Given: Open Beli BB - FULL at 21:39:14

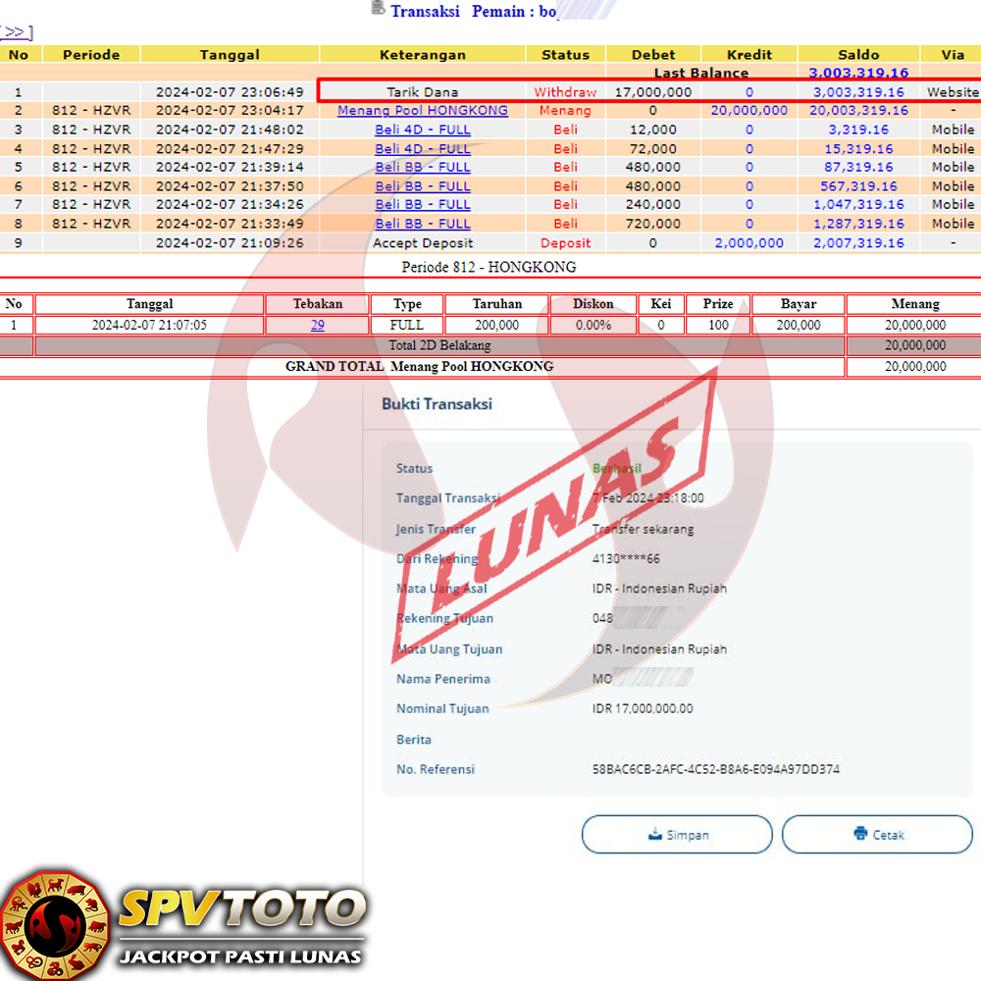Looking at the screenshot, I should [x=423, y=167].
